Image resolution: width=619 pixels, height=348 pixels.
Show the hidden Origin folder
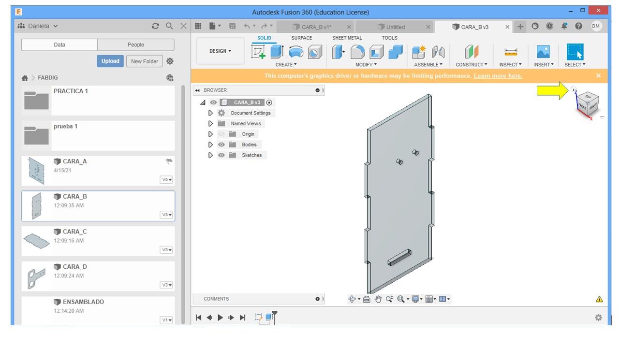pos(221,134)
